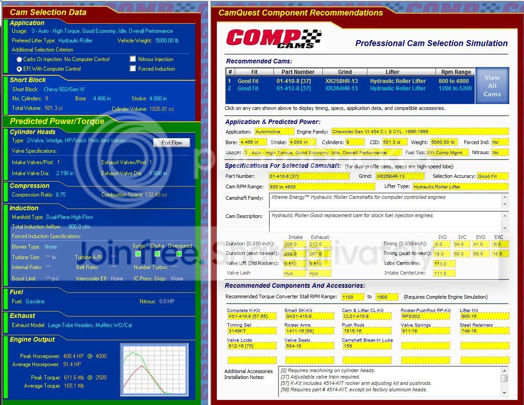The image size is (524, 405).
Task: Click the stall RPM upper field 1900
Action: point(387,297)
